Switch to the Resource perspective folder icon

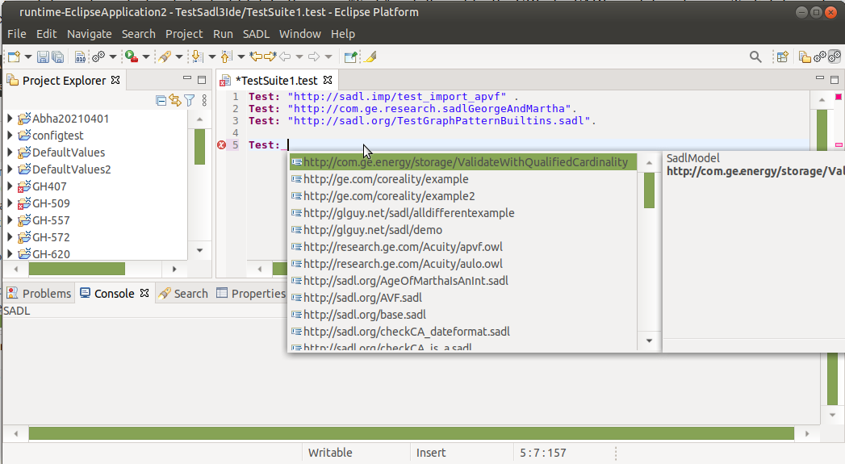805,56
